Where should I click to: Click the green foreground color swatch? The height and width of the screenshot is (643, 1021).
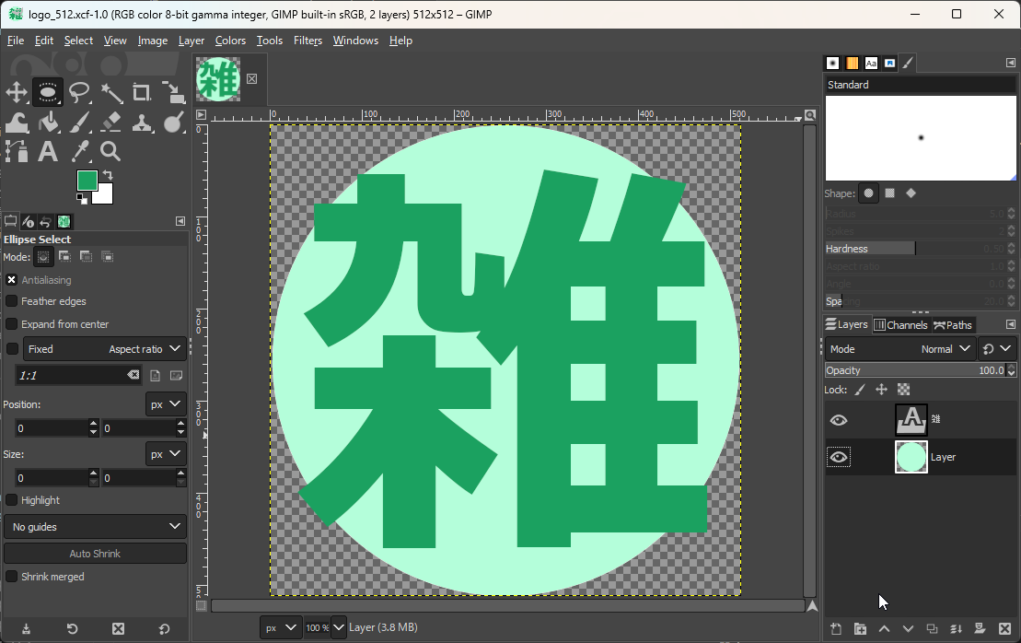[86, 181]
